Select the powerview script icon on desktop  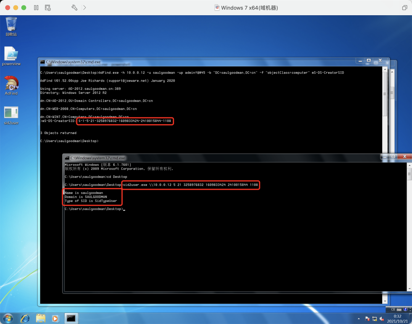[11, 56]
